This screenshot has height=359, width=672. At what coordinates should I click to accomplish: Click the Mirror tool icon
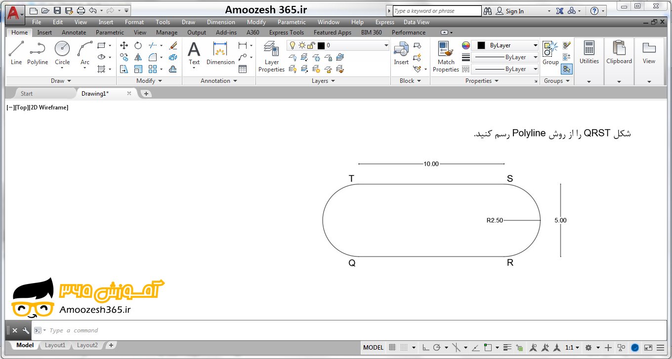138,57
